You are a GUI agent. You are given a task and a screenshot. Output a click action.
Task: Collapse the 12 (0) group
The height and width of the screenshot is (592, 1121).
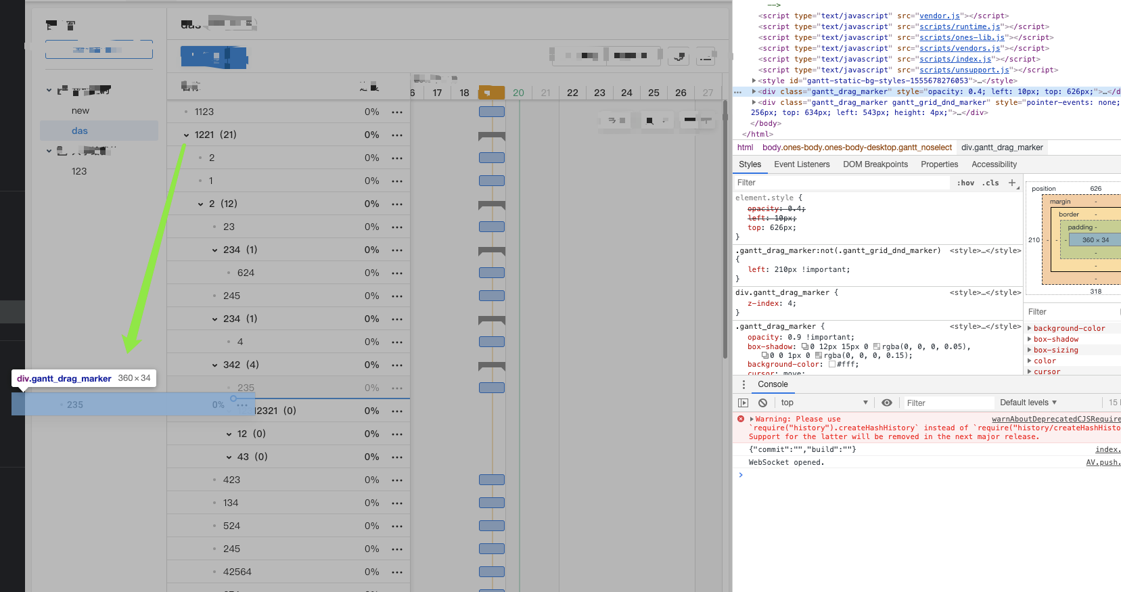pyautogui.click(x=229, y=434)
